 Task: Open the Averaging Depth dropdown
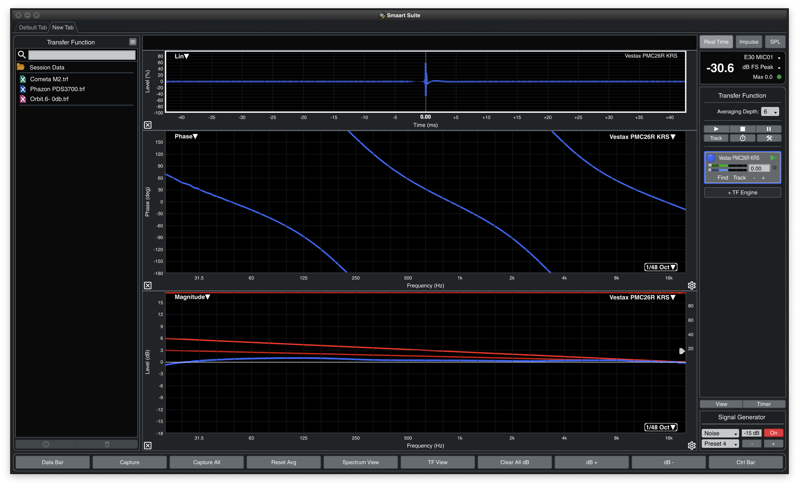[770, 112]
